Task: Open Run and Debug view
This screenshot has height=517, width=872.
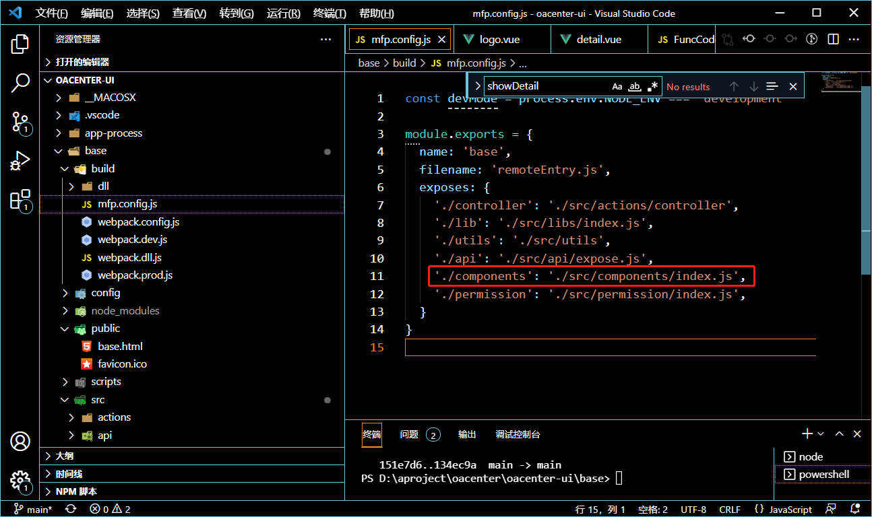Action: tap(20, 161)
